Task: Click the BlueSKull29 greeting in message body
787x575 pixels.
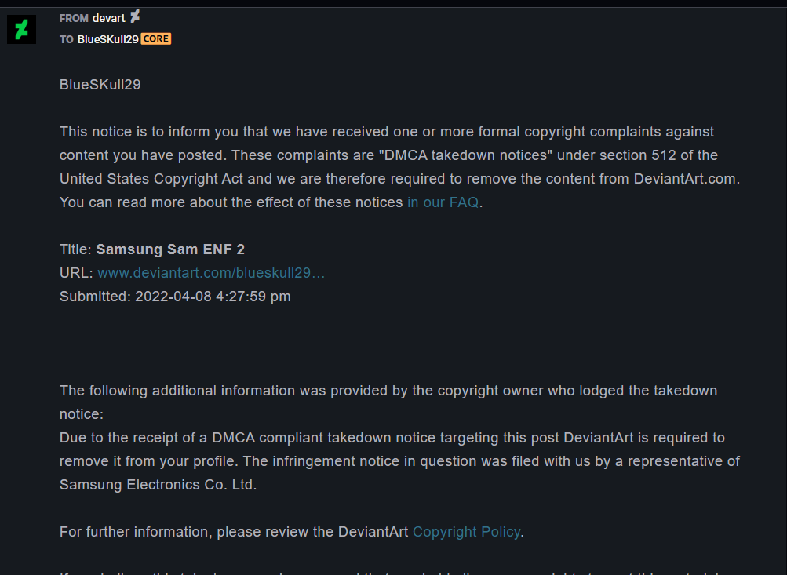Action: click(x=100, y=85)
